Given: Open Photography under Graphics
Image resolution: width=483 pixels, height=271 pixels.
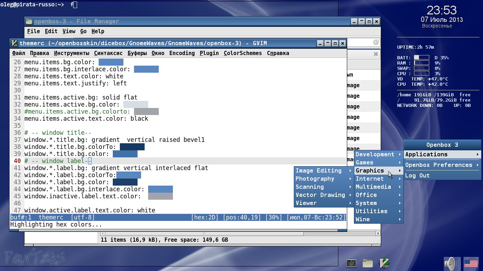Looking at the screenshot, I should click(x=324, y=179).
